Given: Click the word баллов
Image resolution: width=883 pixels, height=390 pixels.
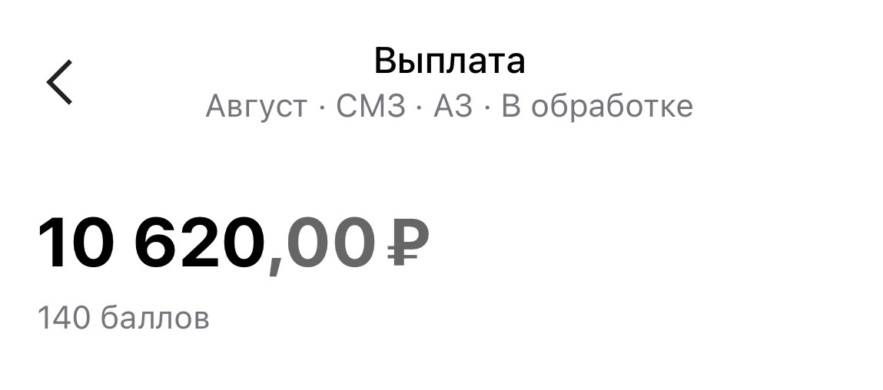Looking at the screenshot, I should point(155,318).
